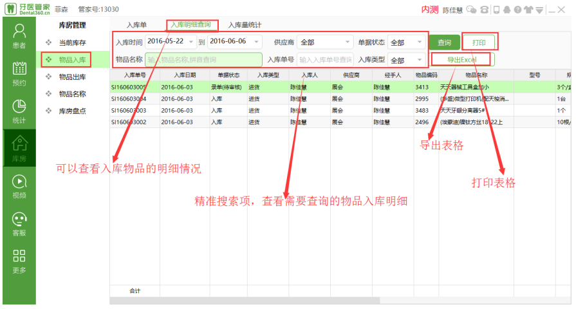Click the horizontal scrollbar under the table

[245, 301]
